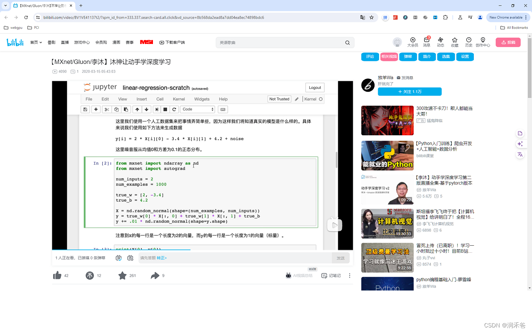
Task: Reload the page in Chrome
Action: (x=26, y=17)
